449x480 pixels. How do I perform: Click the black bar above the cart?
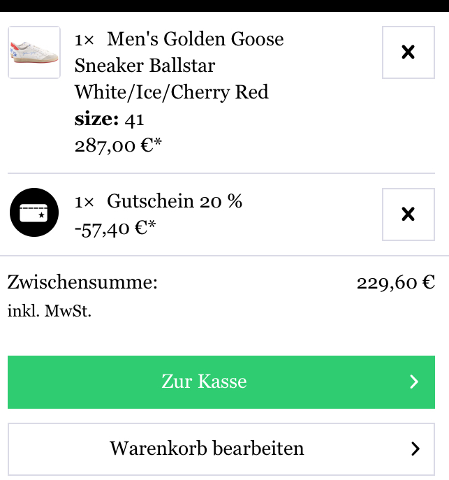pos(224,6)
